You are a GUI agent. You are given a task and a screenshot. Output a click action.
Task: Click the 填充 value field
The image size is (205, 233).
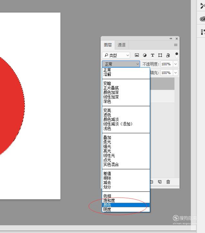tap(166, 73)
